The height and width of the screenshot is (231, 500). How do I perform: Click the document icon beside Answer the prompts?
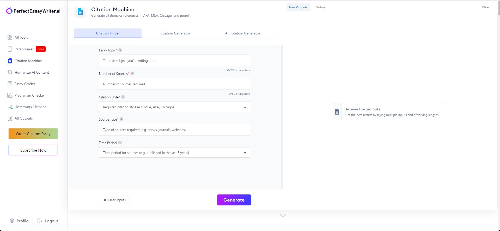coord(337,112)
